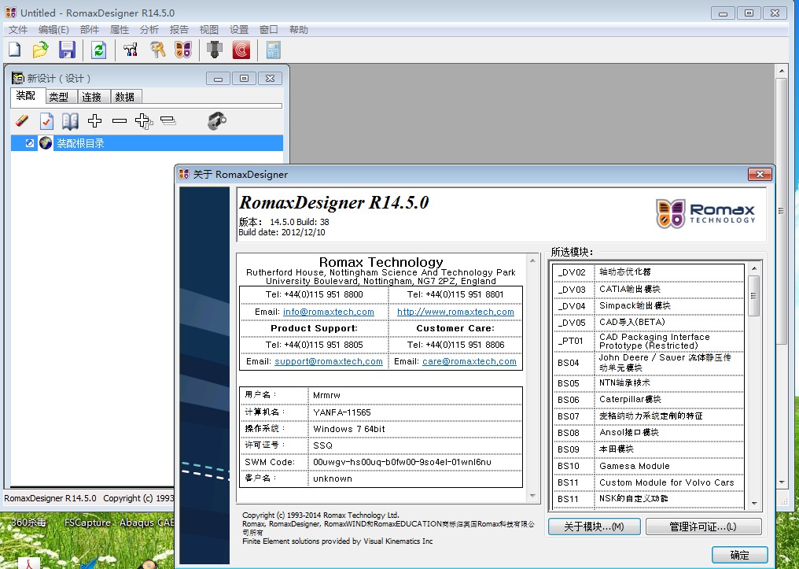
Task: Click the SWM Code value text
Action: tap(402, 462)
